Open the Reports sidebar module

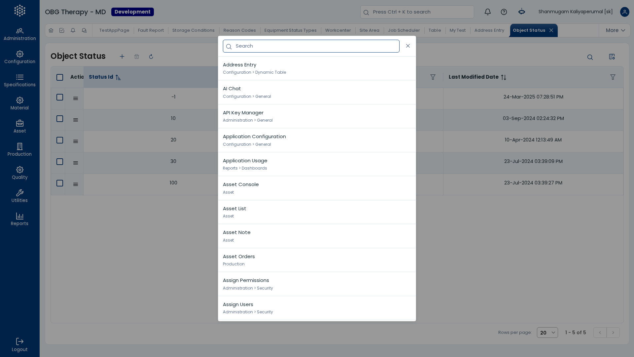20,220
